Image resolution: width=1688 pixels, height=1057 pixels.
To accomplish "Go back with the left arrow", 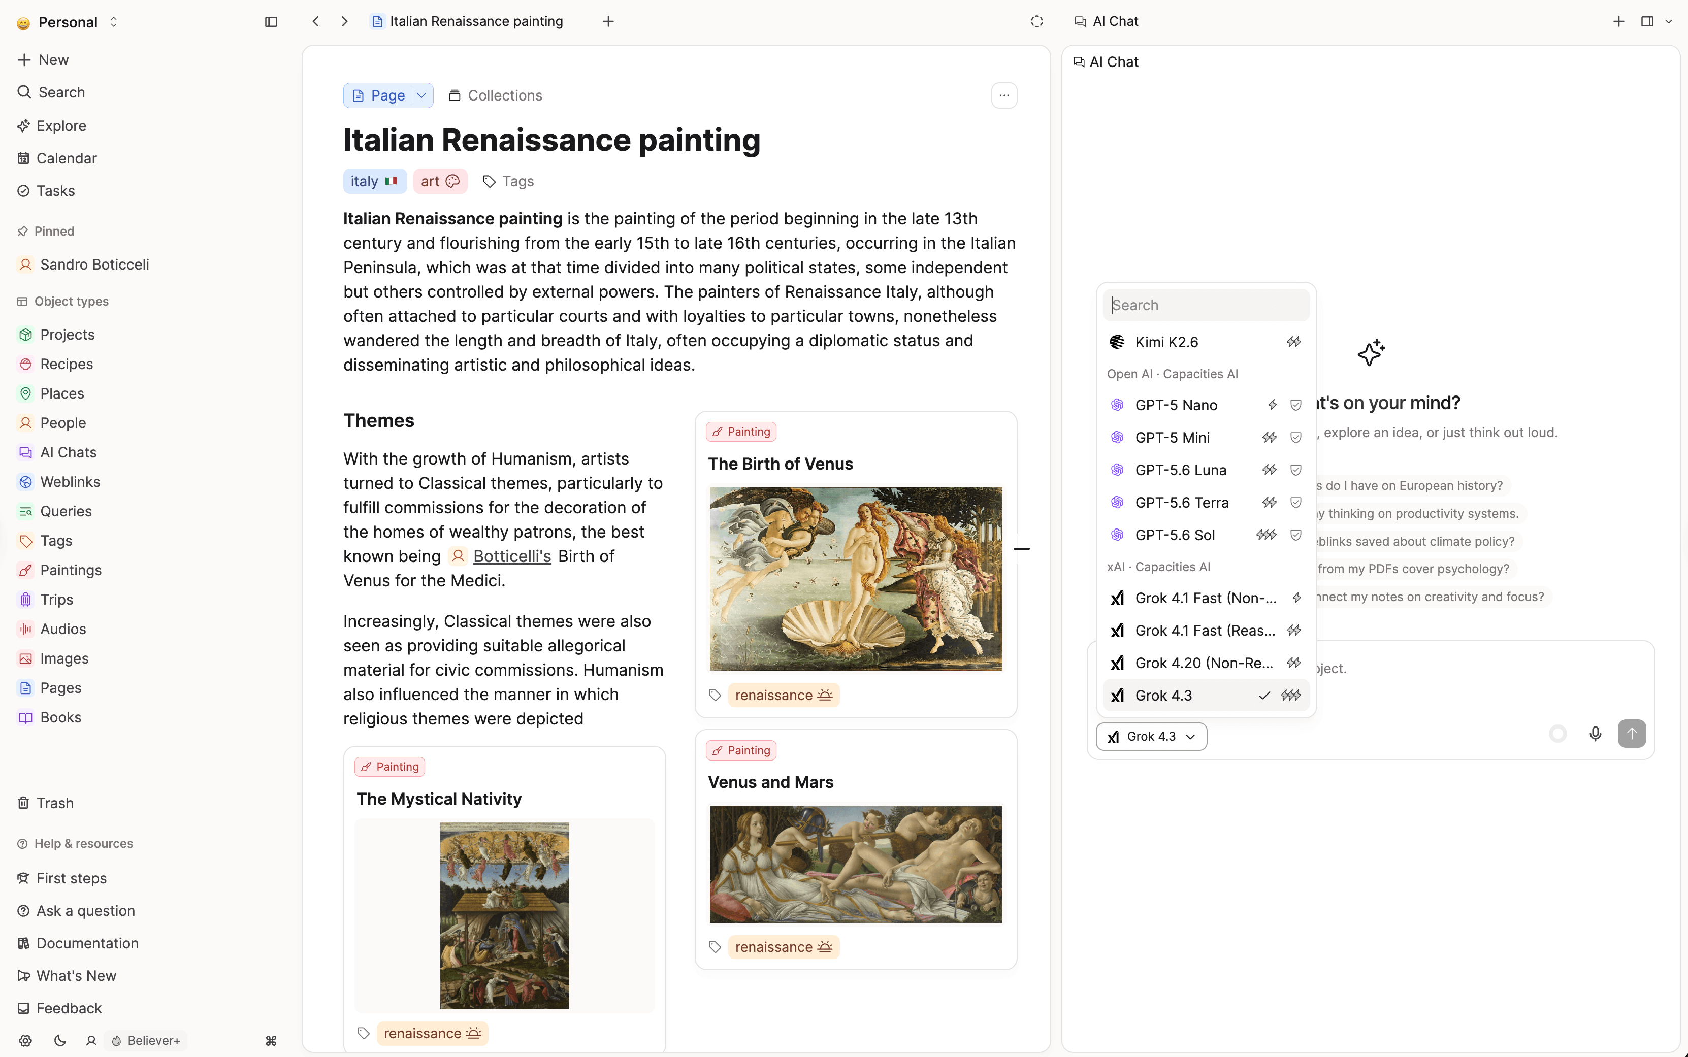I will pos(316,22).
